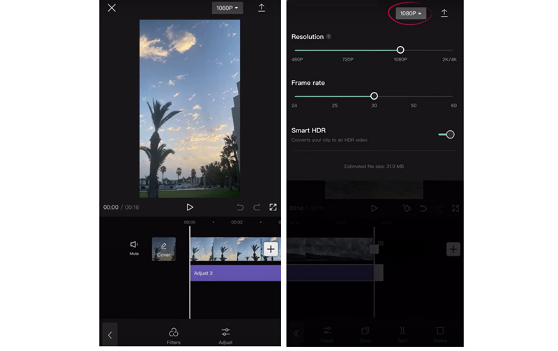Redo the edit in left editor

257,207
